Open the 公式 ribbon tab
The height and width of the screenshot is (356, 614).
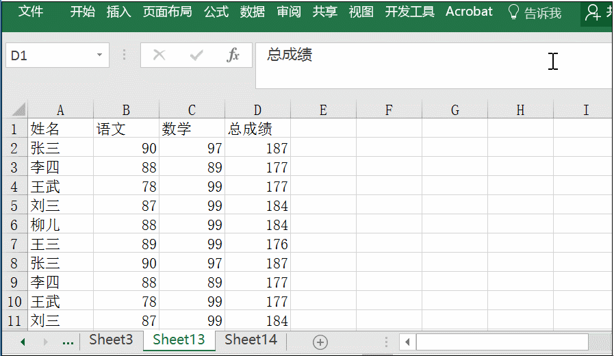(216, 12)
